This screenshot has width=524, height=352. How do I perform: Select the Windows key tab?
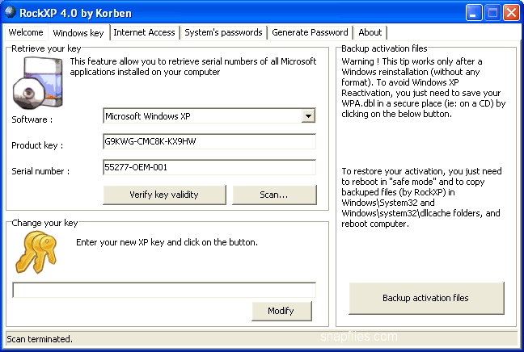click(x=78, y=33)
